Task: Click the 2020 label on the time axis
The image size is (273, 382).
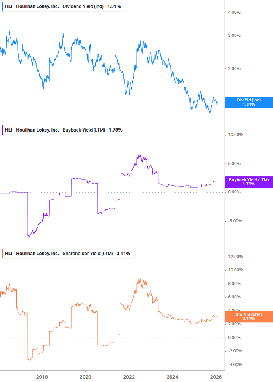Action: [85, 377]
